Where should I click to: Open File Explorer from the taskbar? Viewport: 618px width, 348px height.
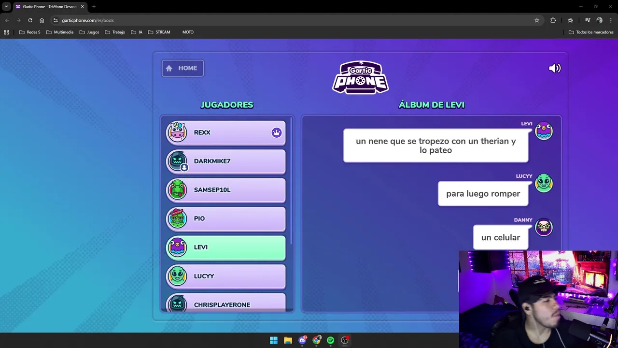coord(288,340)
